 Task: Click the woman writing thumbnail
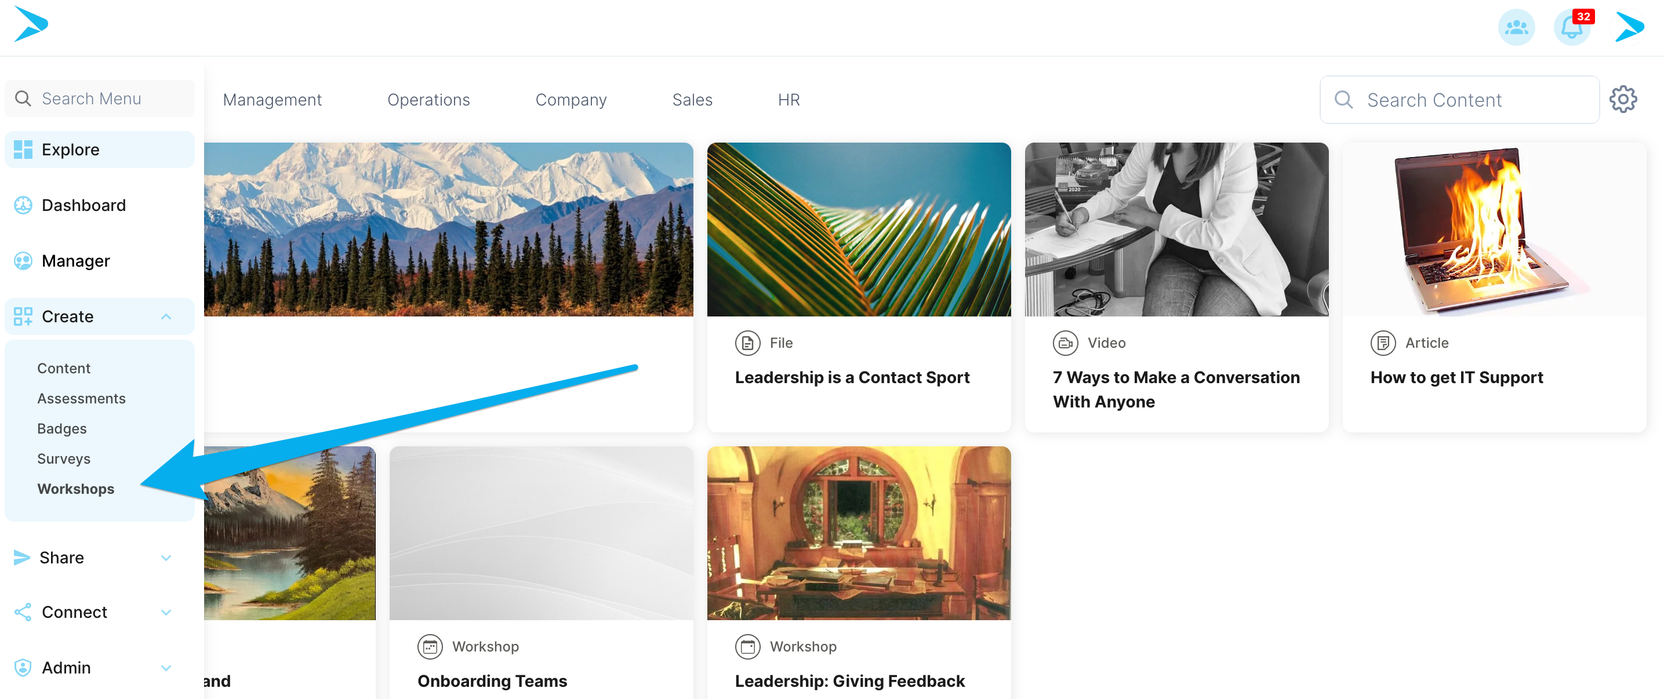tap(1176, 230)
